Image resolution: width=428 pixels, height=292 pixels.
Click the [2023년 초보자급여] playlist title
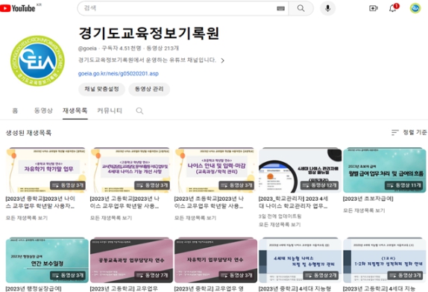368,199
